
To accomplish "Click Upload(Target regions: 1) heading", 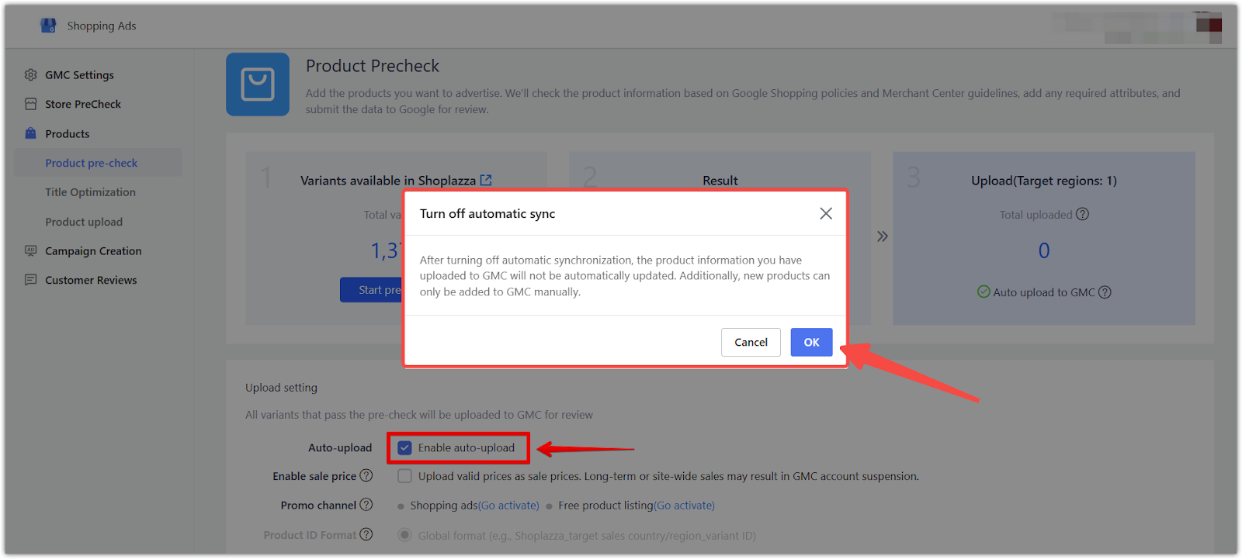I will pos(1044,181).
